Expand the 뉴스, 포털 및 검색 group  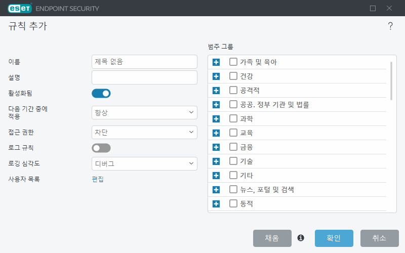pyautogui.click(x=216, y=190)
